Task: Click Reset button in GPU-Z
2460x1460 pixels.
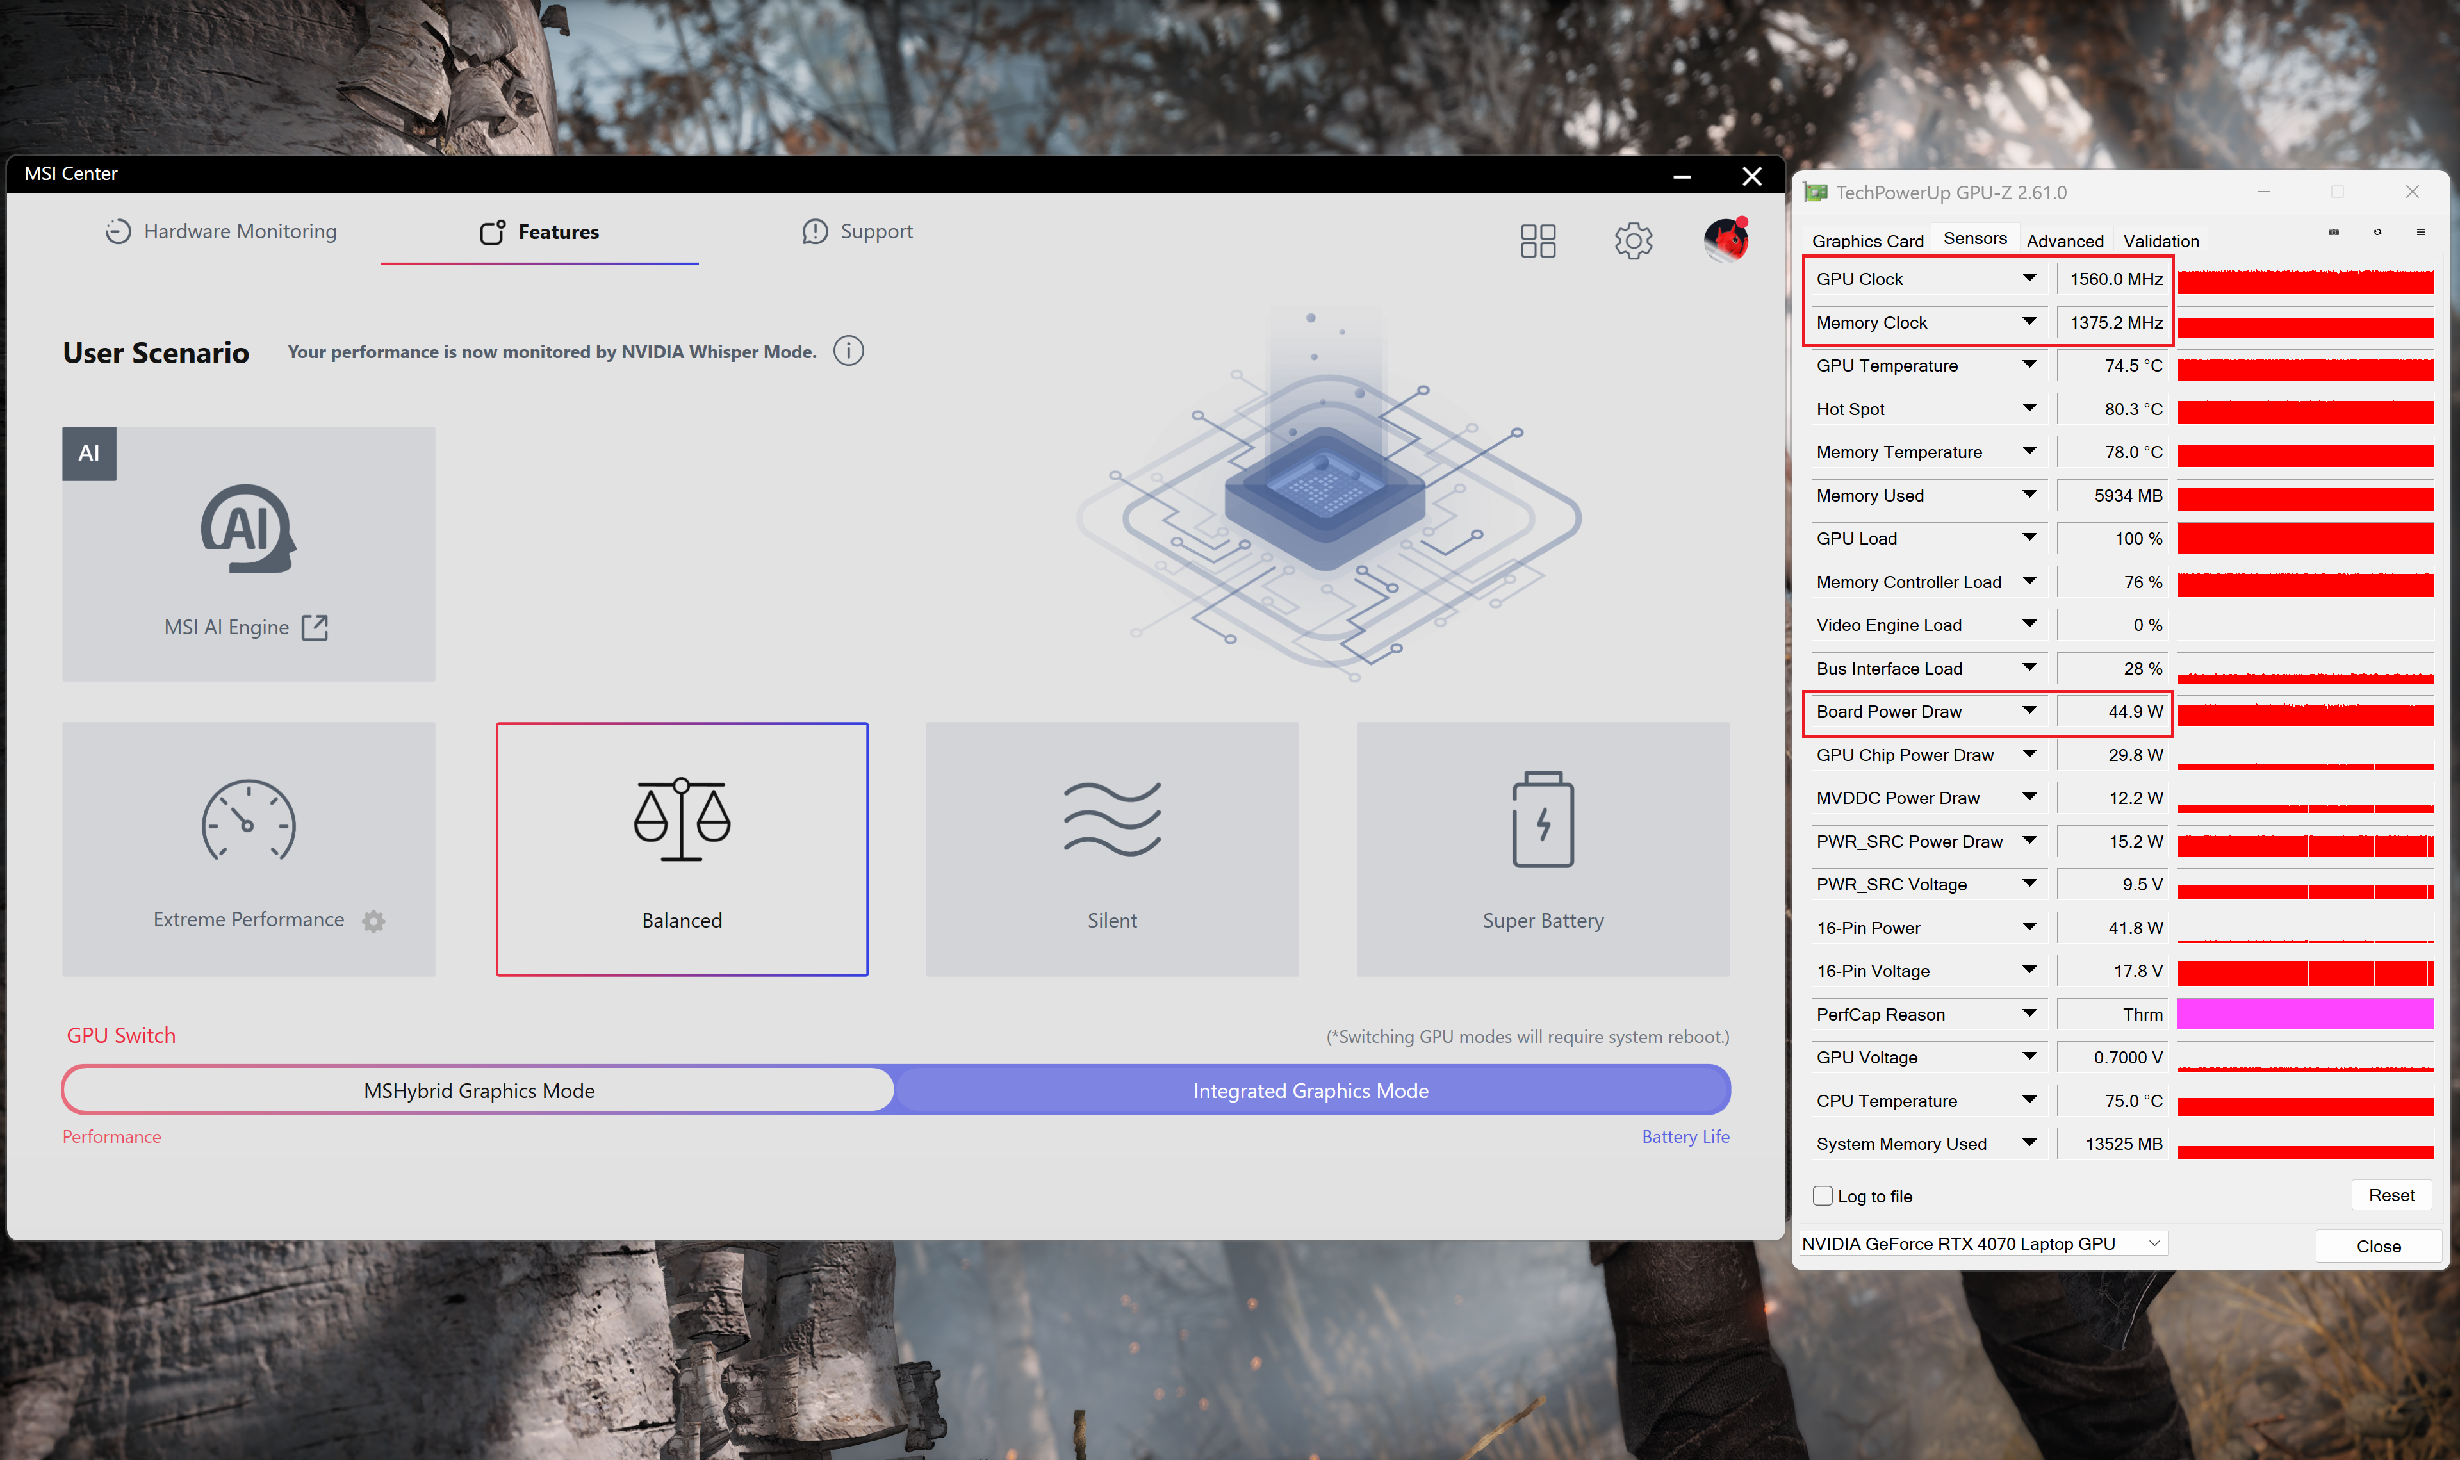Action: (2391, 1195)
